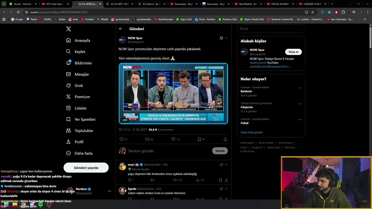Image resolution: width=372 pixels, height=209 pixels.
Task: Go back with the Gönderi arrow
Action: click(121, 29)
